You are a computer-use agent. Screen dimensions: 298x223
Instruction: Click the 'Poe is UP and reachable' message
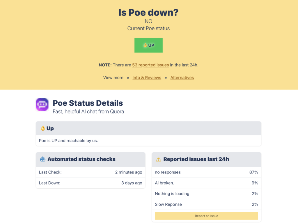coord(68,141)
